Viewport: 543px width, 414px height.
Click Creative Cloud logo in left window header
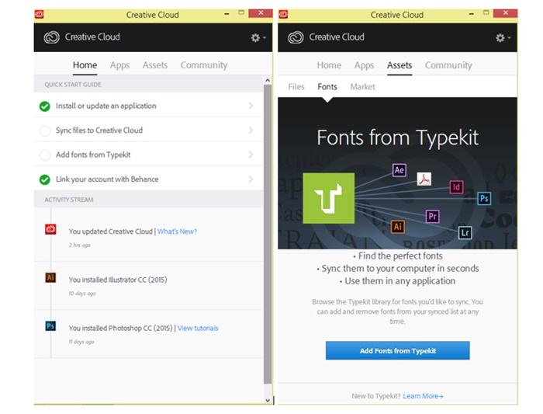click(52, 37)
